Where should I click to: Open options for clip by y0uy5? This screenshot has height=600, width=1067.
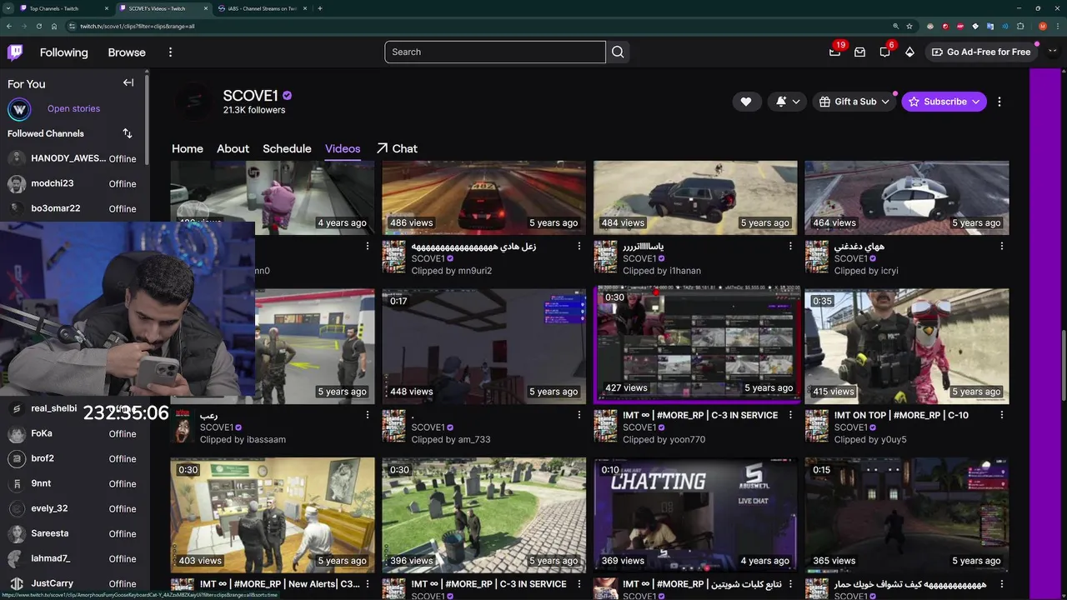(x=1002, y=415)
